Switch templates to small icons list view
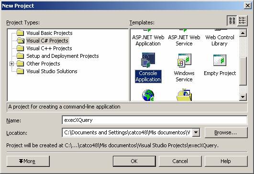254x174 pixels. (x=243, y=21)
